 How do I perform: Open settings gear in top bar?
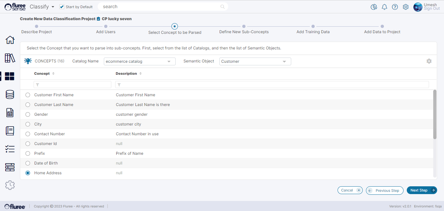coord(405,7)
